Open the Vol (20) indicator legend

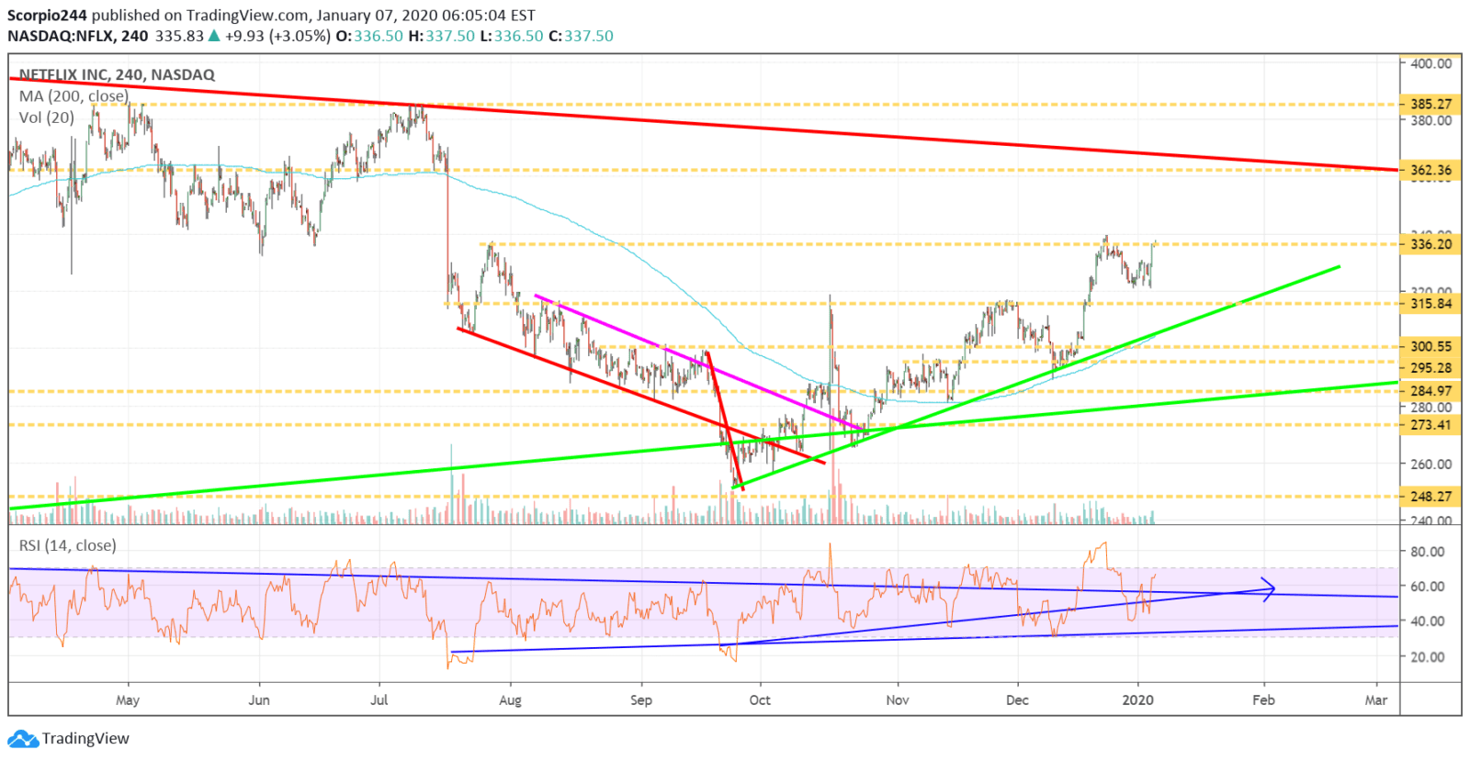point(46,118)
